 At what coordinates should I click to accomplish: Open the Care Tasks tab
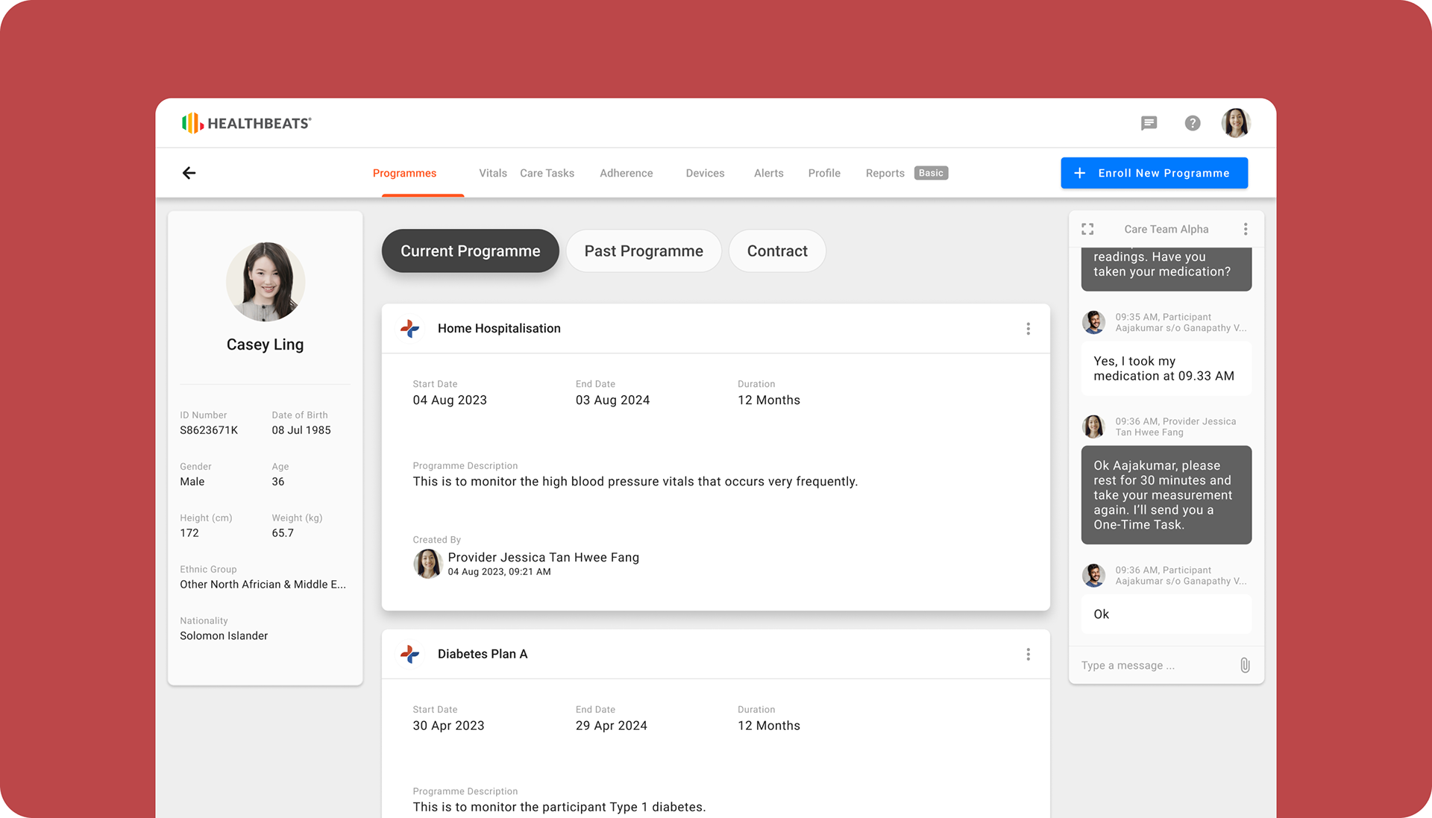pos(547,173)
